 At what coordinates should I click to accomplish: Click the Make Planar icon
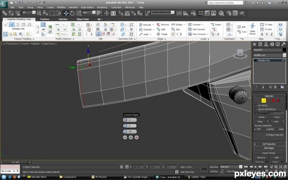pyautogui.click(x=252, y=29)
